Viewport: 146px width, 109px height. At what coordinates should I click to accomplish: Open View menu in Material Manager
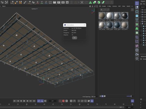click(123, 6)
